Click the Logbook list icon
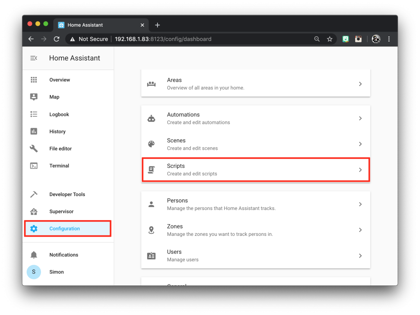420x315 pixels. [34, 114]
